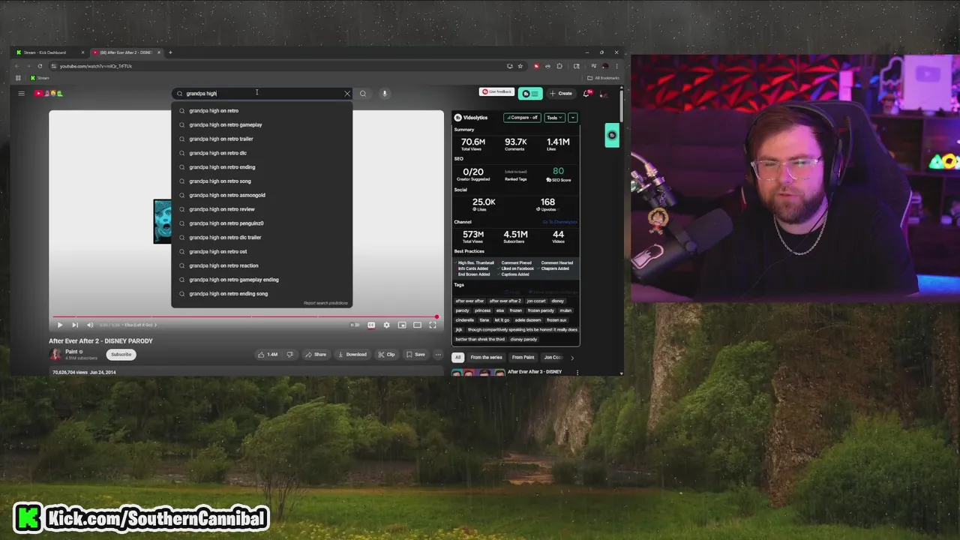This screenshot has height=540, width=960.
Task: Subscribe to the Paint channel
Action: coord(121,354)
